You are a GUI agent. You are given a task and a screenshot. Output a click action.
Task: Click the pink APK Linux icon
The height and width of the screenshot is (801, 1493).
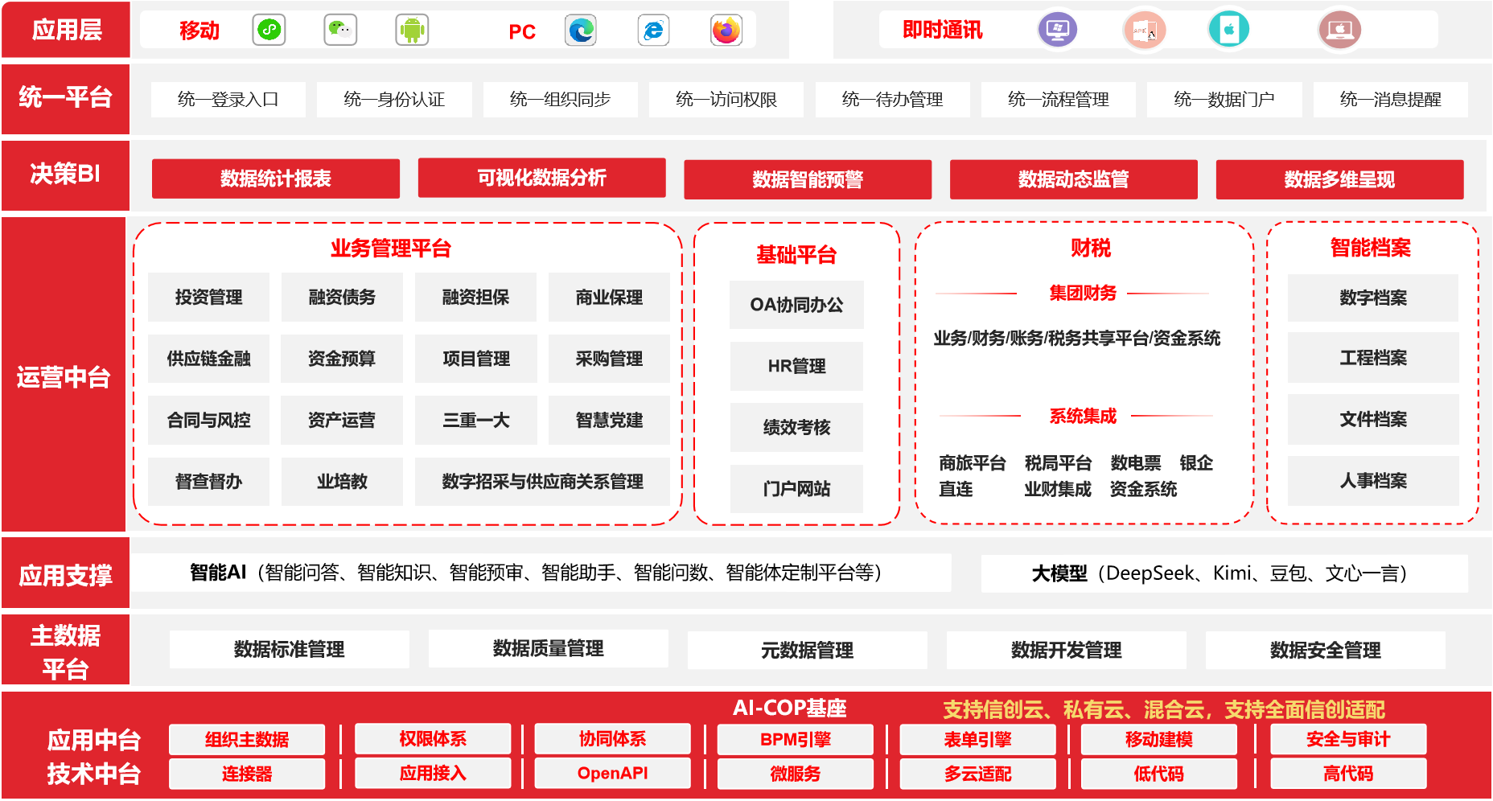click(1144, 31)
